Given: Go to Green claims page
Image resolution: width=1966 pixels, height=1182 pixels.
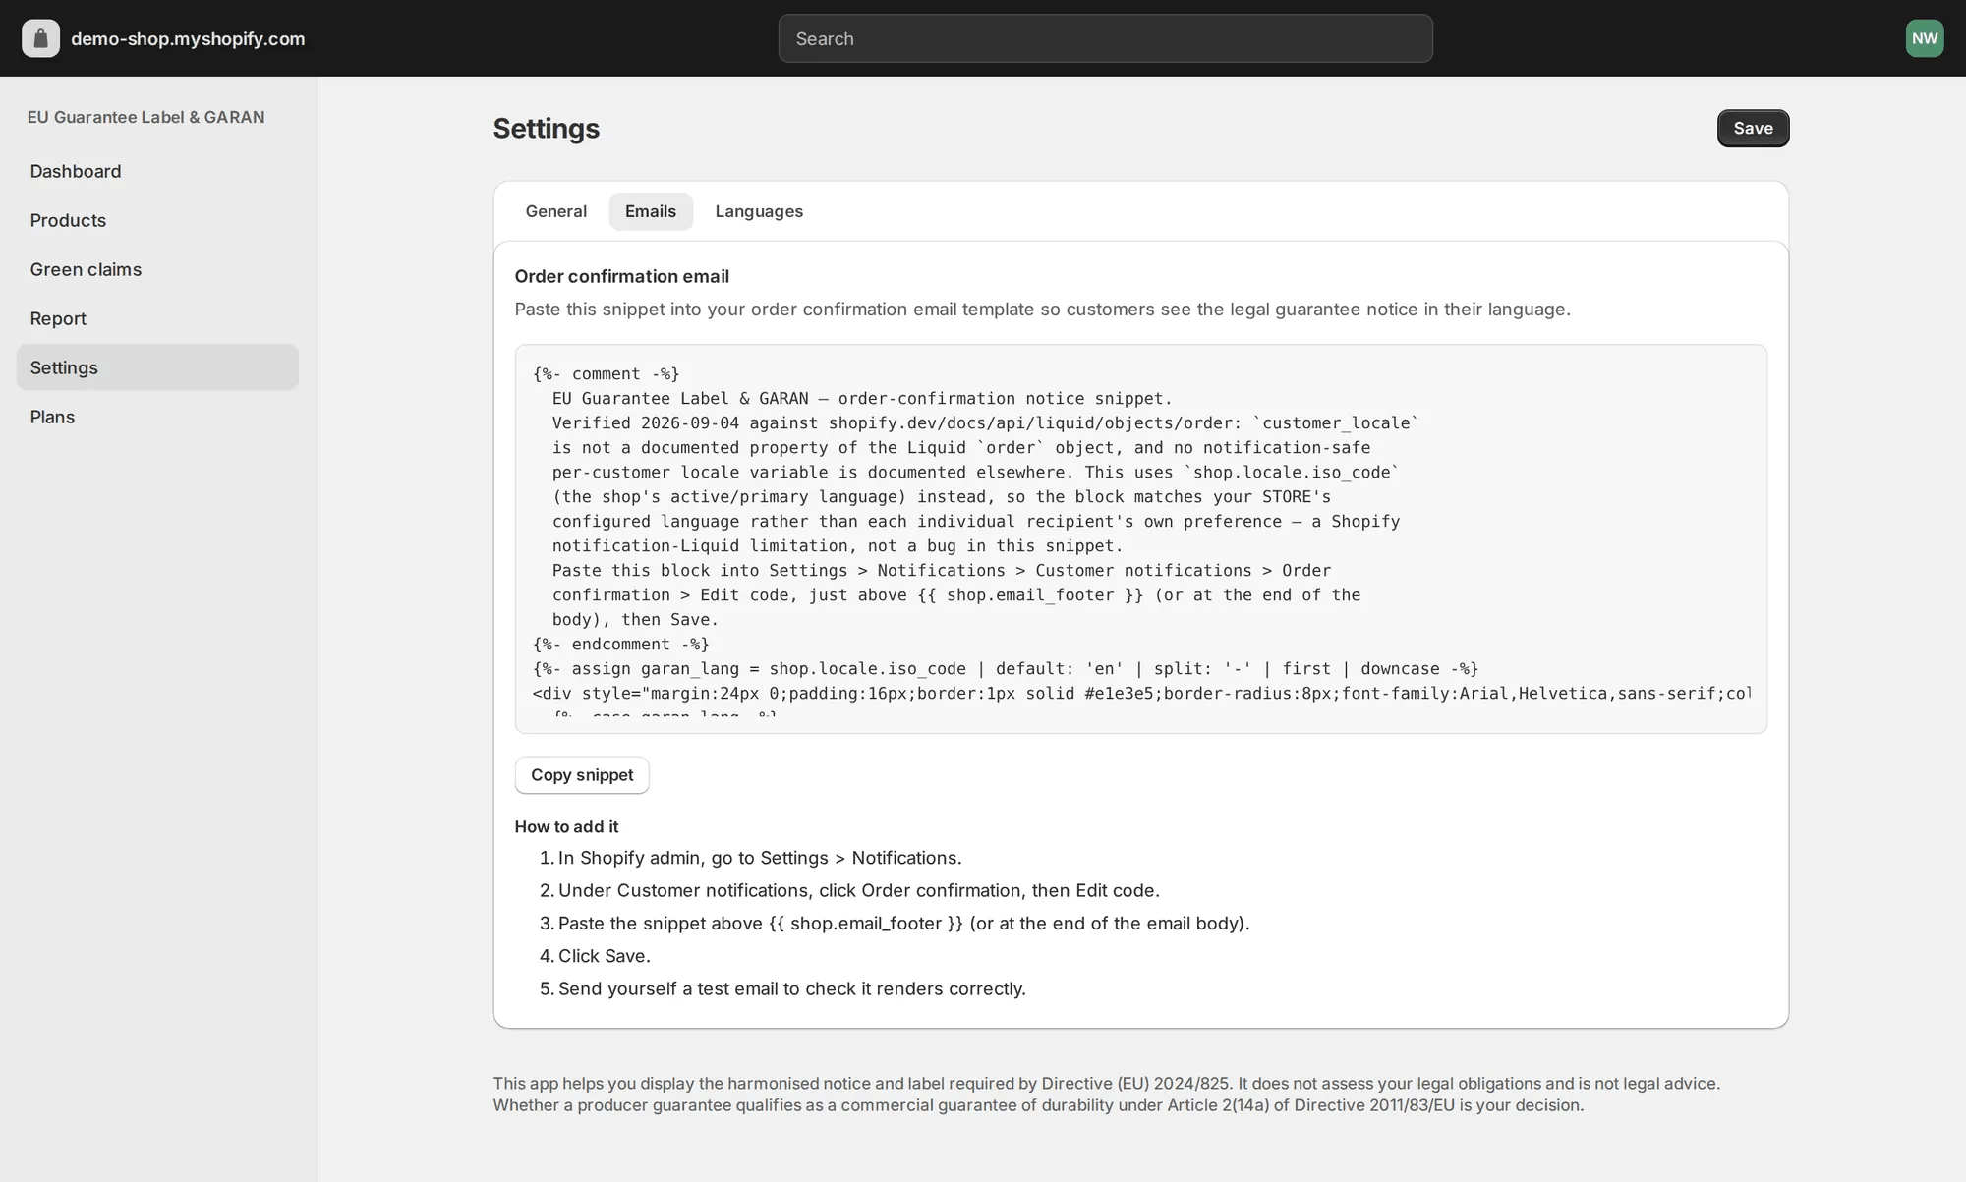Looking at the screenshot, I should click(157, 269).
